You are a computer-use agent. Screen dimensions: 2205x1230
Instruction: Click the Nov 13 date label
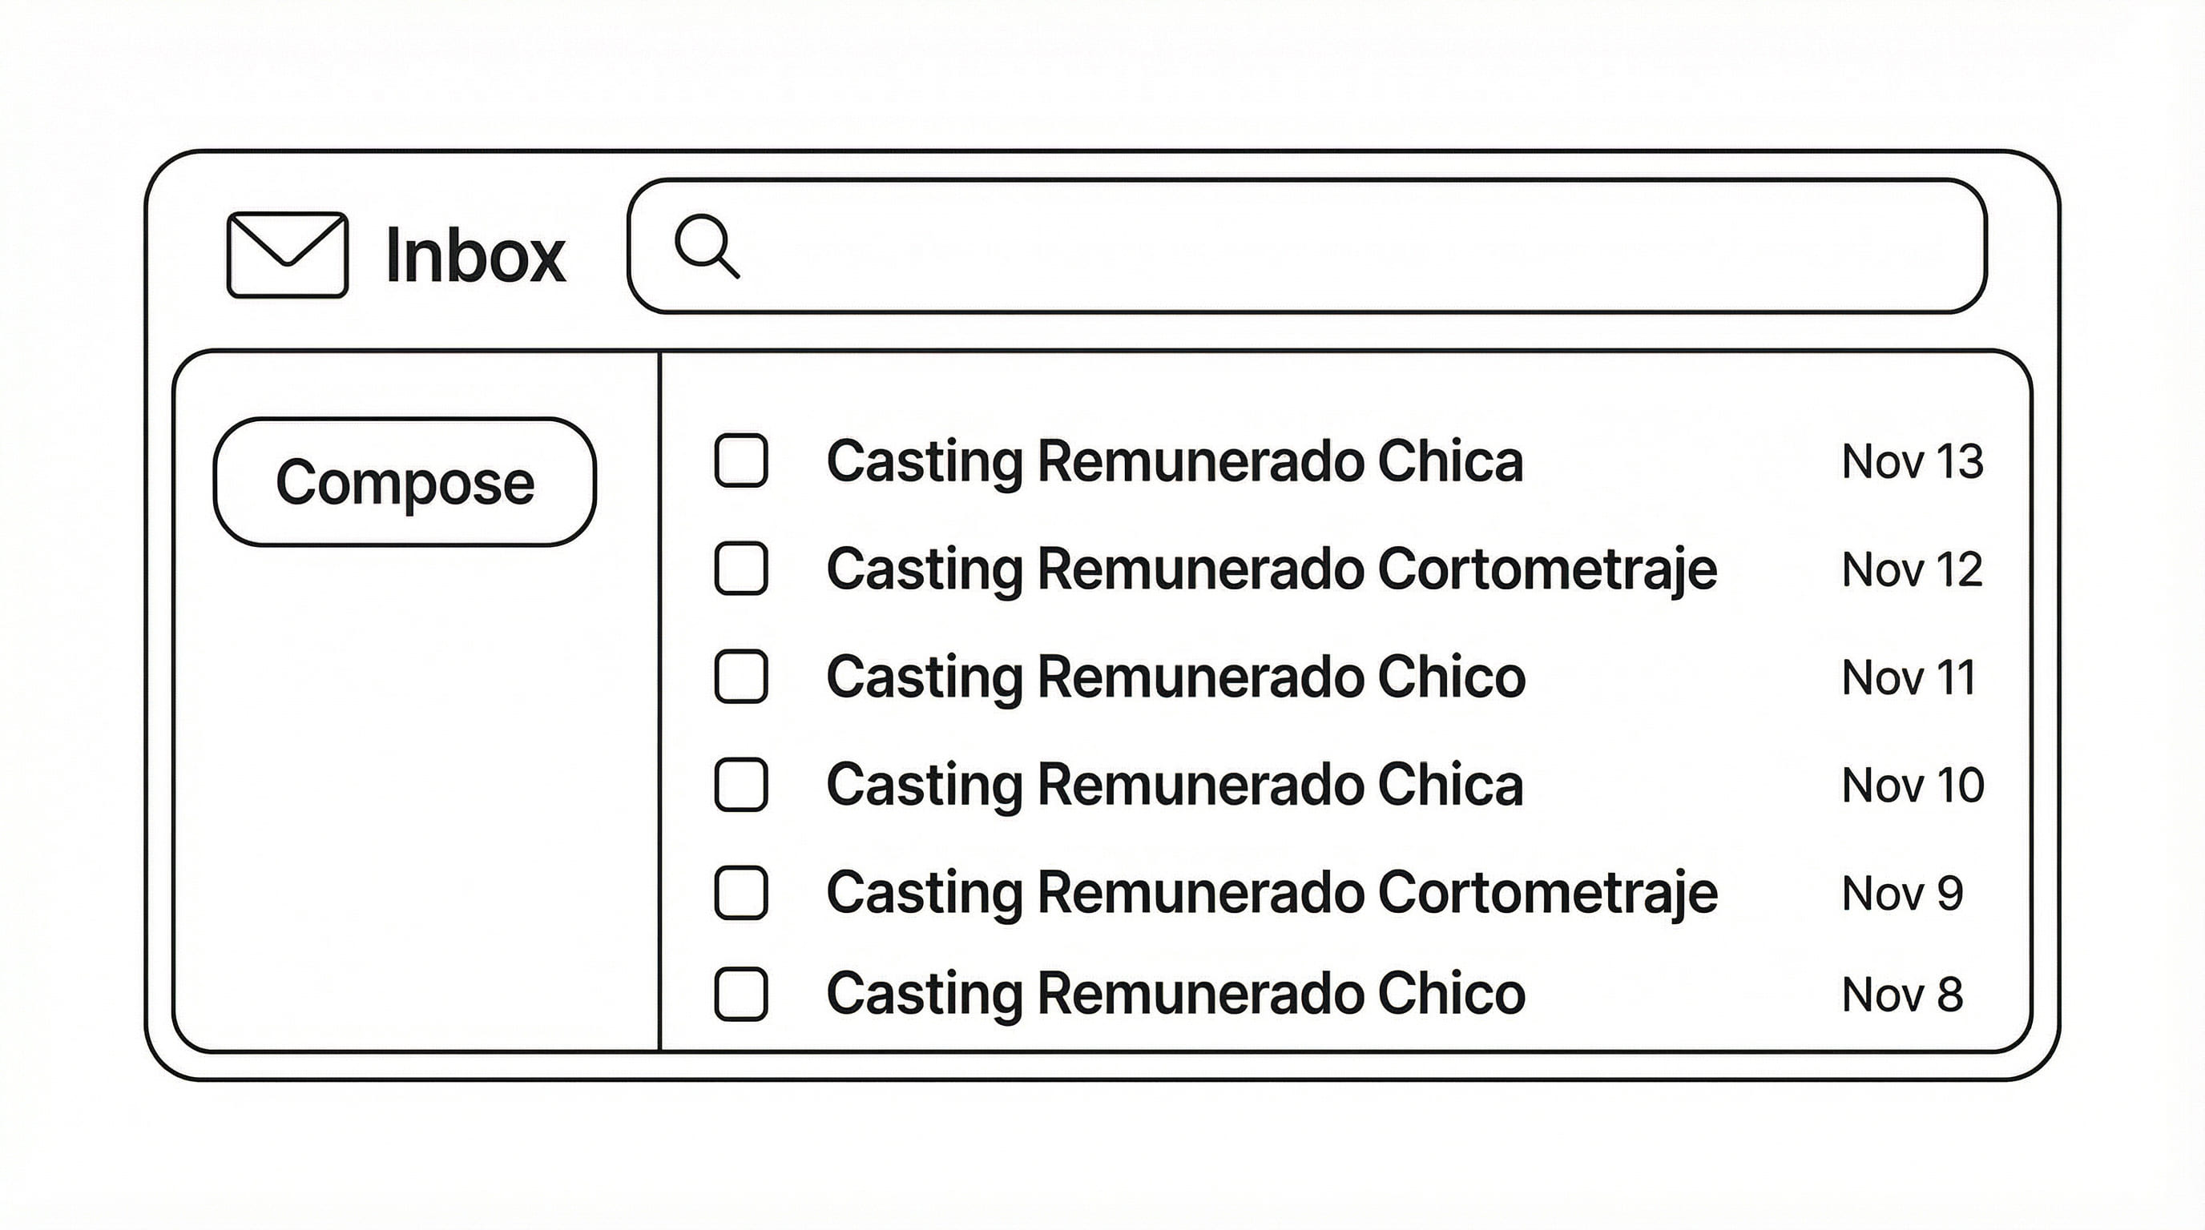click(1912, 462)
